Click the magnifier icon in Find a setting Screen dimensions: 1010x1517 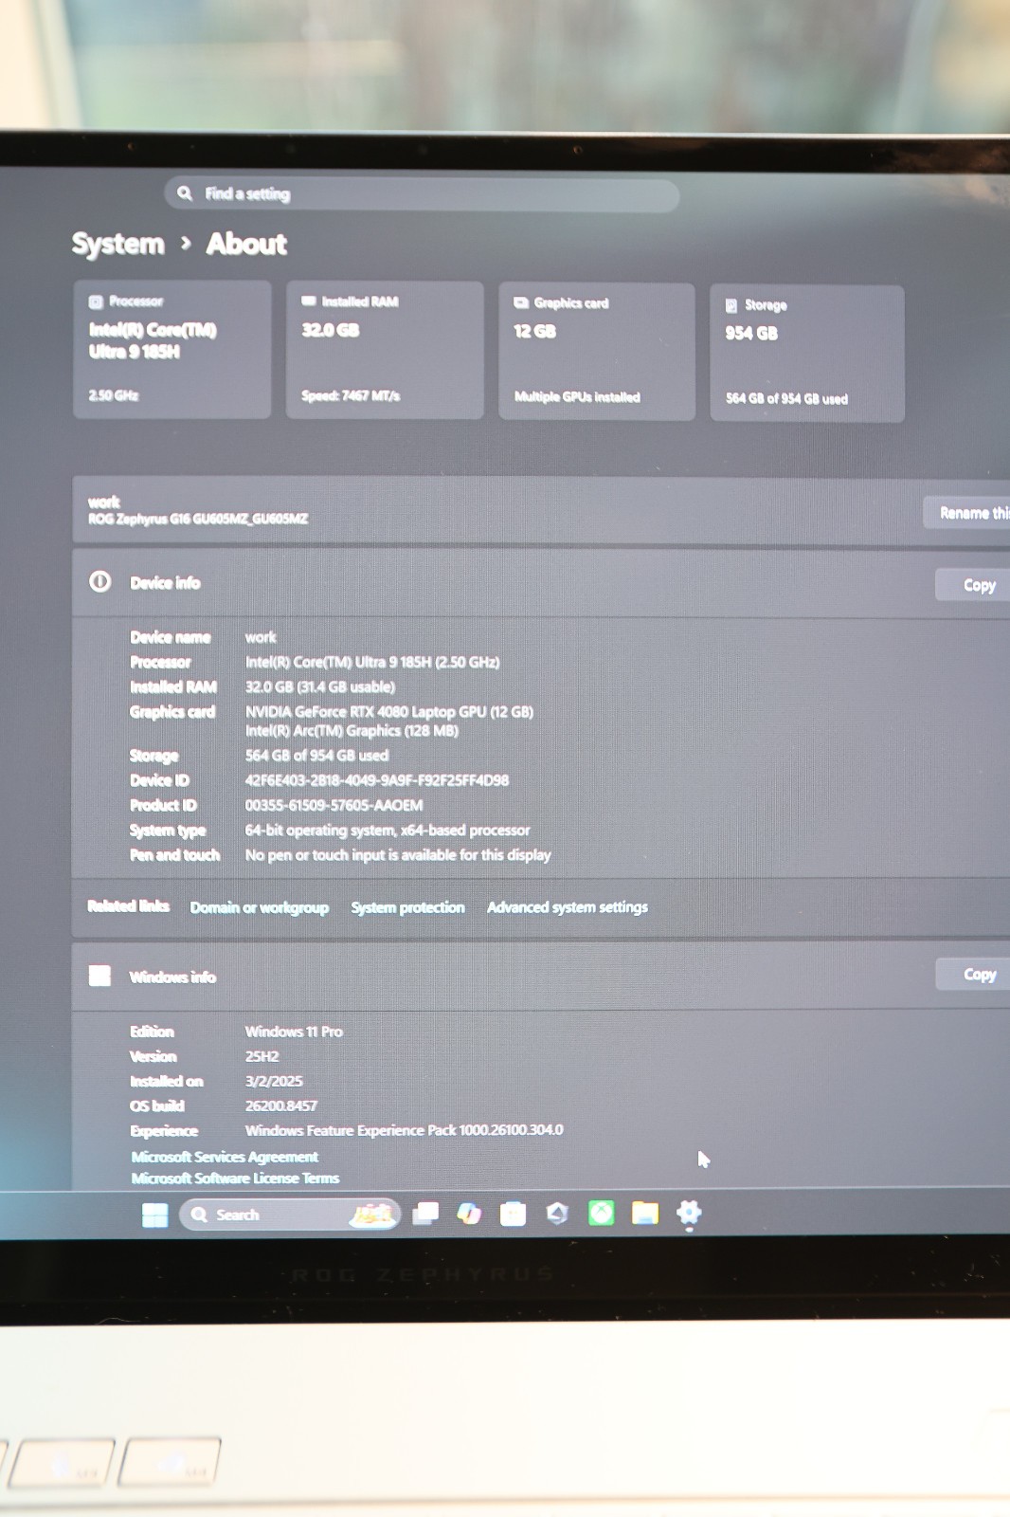(x=185, y=193)
